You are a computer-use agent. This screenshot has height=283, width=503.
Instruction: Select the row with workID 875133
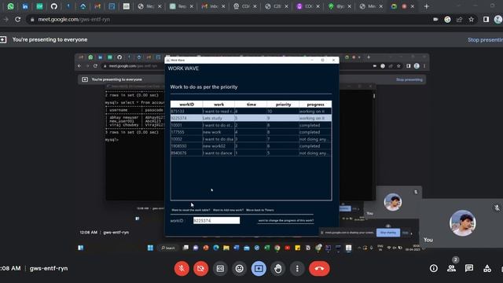click(x=251, y=112)
